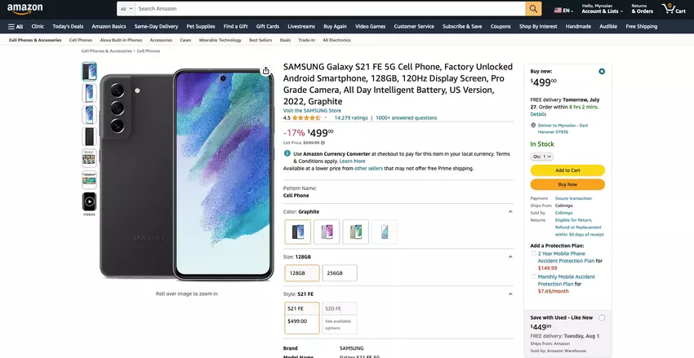This screenshot has width=694, height=358.
Task: Open the Best Sellers subnav item
Action: tap(260, 40)
